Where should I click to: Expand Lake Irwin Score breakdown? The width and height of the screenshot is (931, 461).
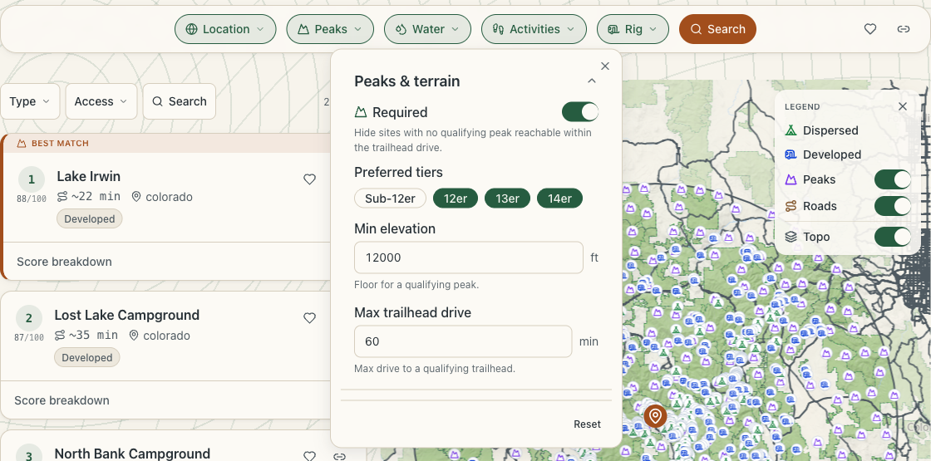click(x=64, y=262)
